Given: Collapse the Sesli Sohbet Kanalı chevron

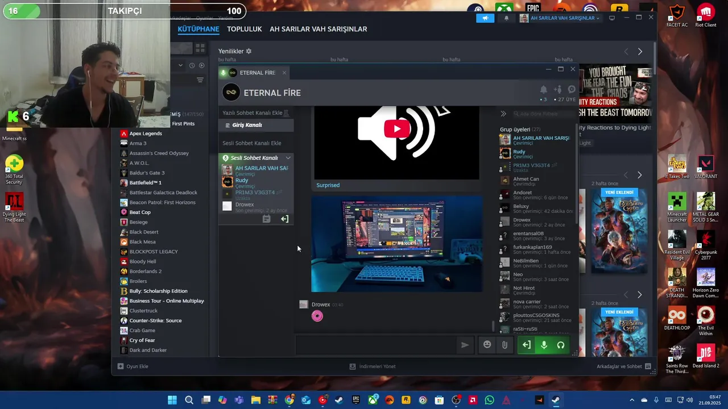Looking at the screenshot, I should pos(288,158).
